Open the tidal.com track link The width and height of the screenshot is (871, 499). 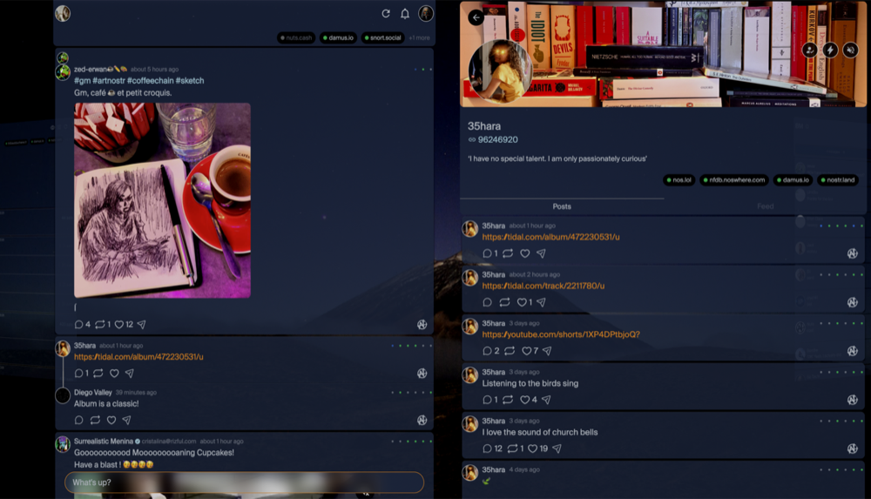click(543, 286)
